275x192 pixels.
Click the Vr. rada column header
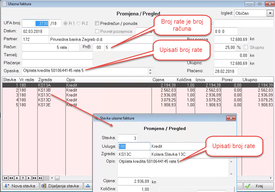(x=28, y=80)
